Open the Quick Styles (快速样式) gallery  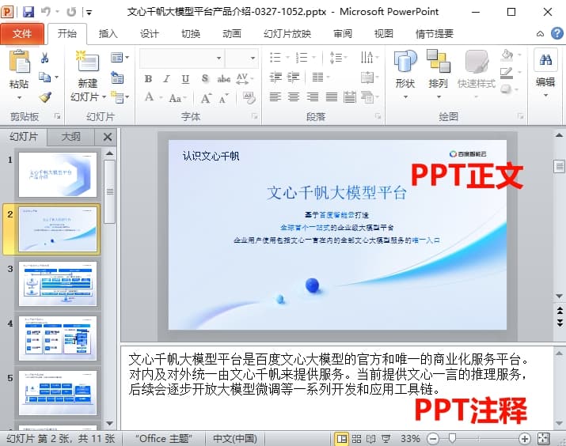[477, 74]
